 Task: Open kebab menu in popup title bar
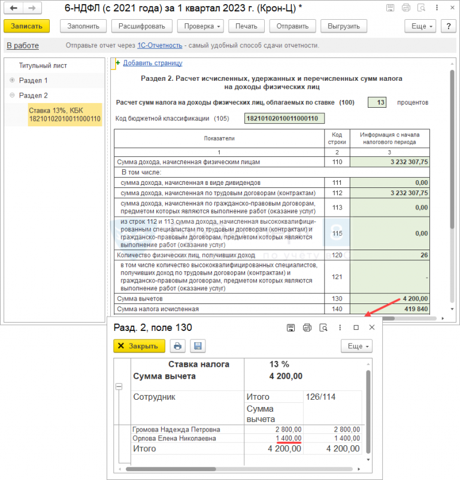click(x=340, y=327)
